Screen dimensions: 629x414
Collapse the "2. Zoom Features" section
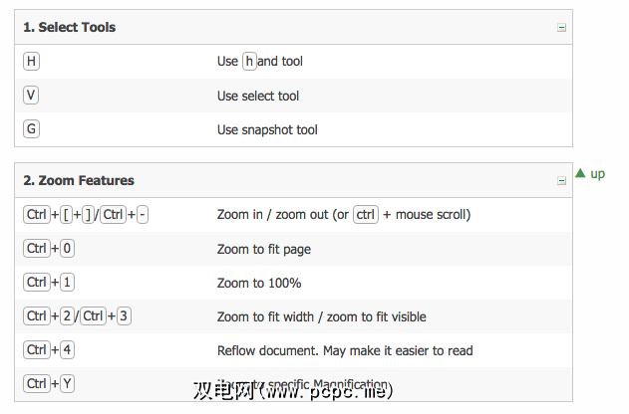click(x=561, y=181)
